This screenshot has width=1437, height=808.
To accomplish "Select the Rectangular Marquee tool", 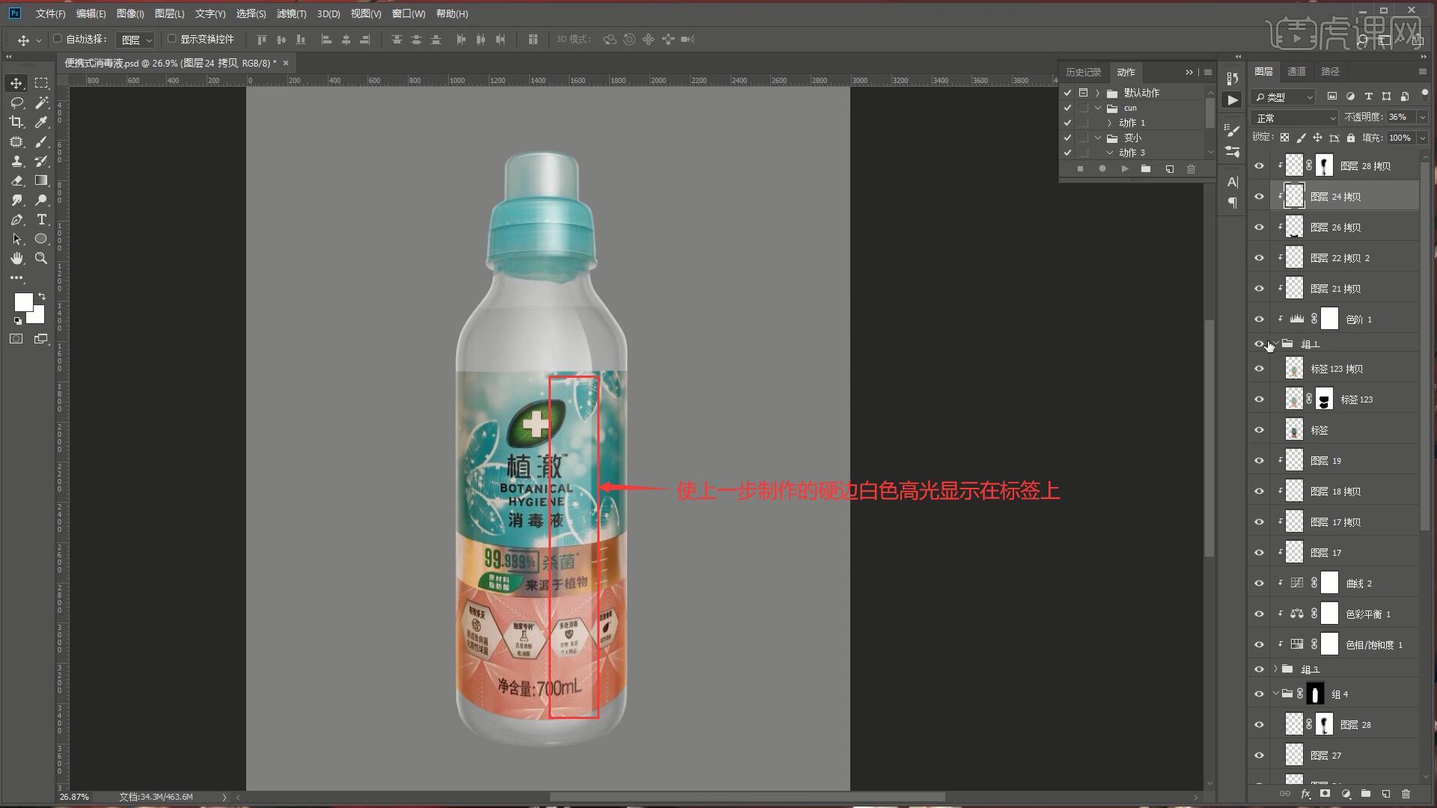I will [42, 83].
